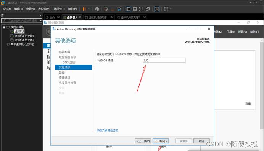This screenshot has height=151, width=264.
Task: Click 隐藏 link in Server Manager panel
Action: tap(248, 104)
